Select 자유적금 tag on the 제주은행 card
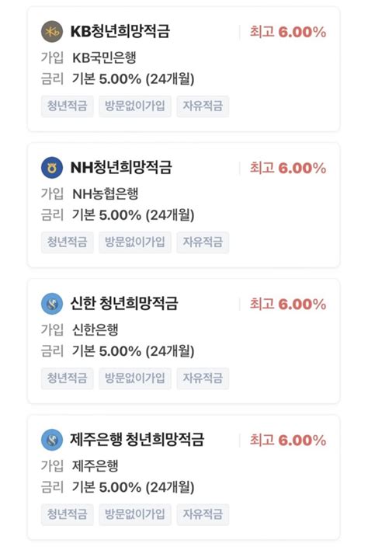 click(x=203, y=514)
